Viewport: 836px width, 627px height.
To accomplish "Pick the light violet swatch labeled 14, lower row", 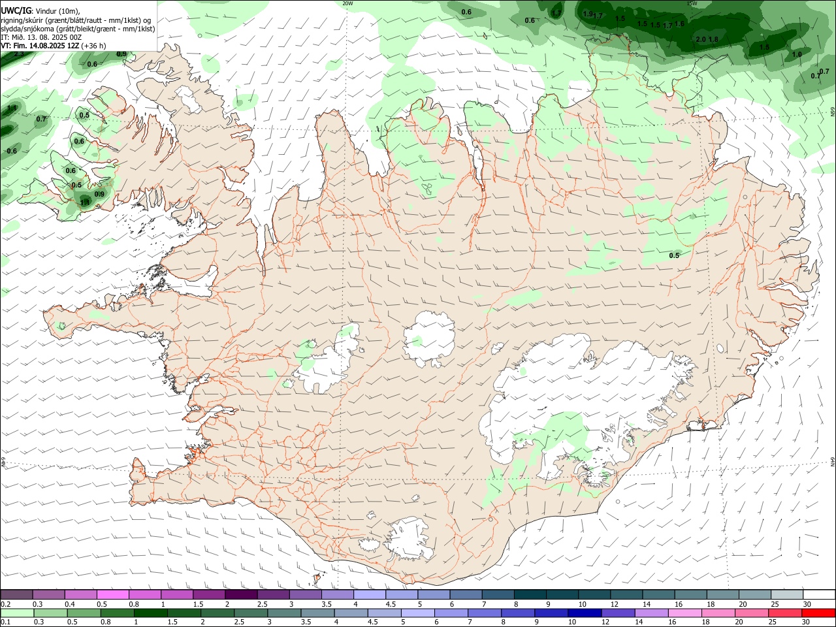I will (x=651, y=613).
